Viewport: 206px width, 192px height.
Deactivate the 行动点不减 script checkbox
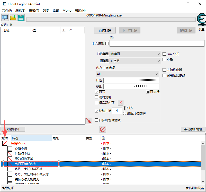10,154
